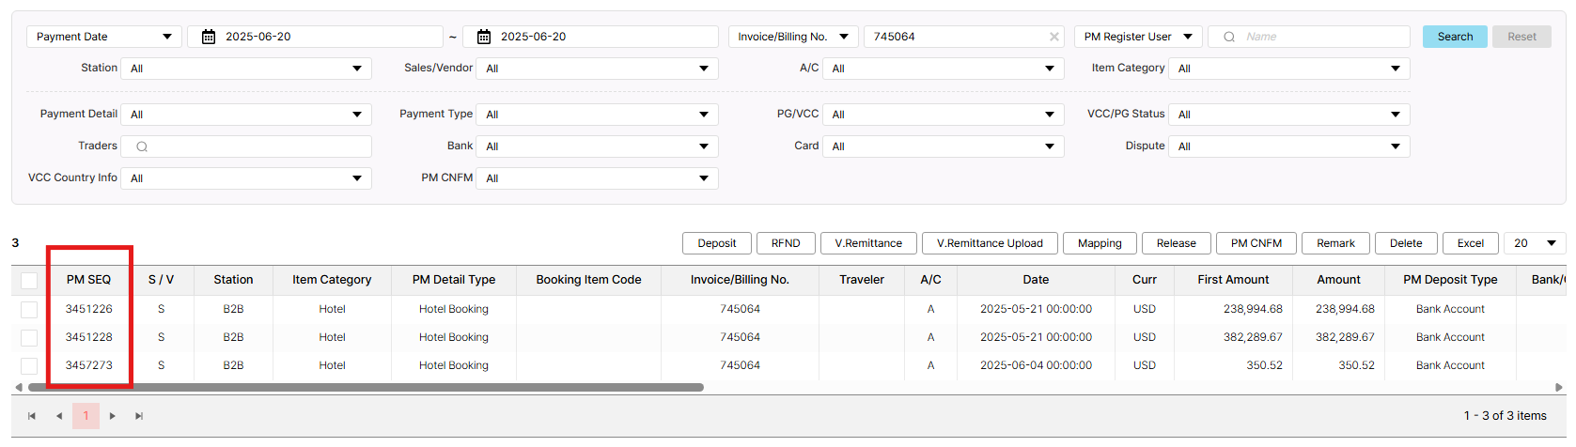The height and width of the screenshot is (447, 1576).
Task: Click the Traders search input field
Action: click(x=254, y=146)
